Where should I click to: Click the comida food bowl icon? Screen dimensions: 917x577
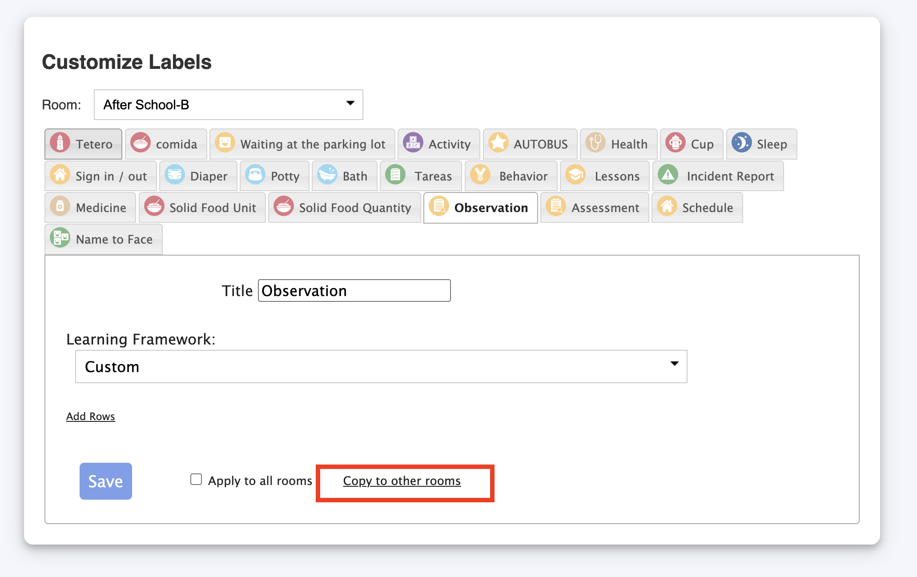click(141, 143)
